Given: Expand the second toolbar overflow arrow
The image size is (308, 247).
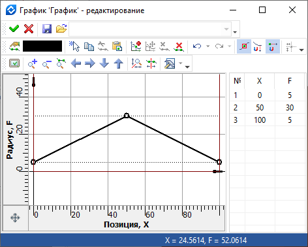Looking at the screenshot, I should tap(301, 50).
